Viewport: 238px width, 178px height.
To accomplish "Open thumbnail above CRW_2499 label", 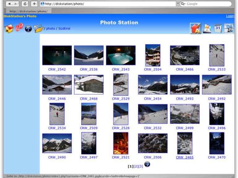I will click(185, 114).
